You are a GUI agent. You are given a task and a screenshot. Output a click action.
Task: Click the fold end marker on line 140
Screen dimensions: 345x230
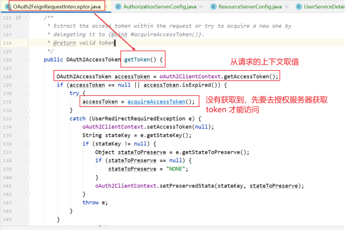coord(28,178)
